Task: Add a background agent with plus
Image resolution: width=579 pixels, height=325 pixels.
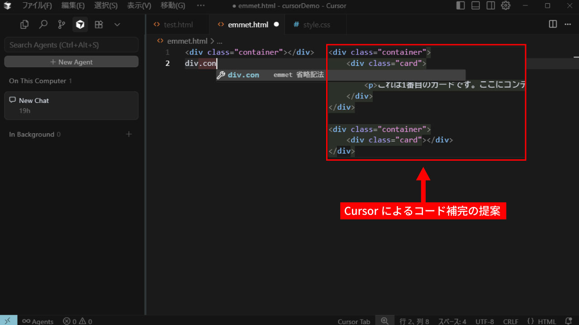Action: click(x=129, y=134)
